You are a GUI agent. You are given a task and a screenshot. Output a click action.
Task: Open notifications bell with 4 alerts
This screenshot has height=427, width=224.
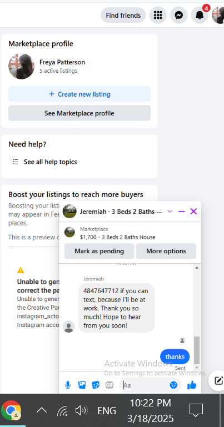click(200, 15)
